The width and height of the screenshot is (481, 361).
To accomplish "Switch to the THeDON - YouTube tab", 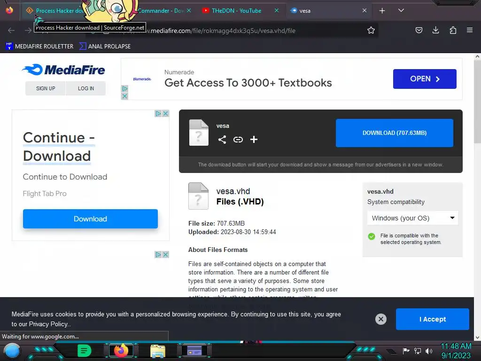I will [x=241, y=10].
